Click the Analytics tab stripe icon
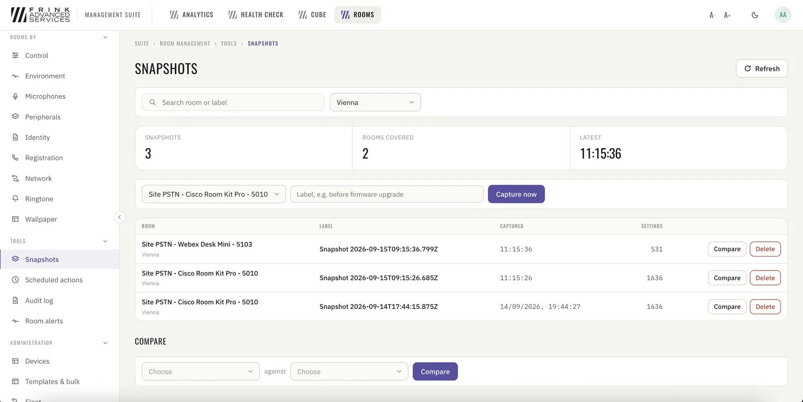Image resolution: width=803 pixels, height=402 pixels. pos(174,15)
